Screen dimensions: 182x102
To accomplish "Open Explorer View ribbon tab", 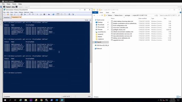I will 113,12.
